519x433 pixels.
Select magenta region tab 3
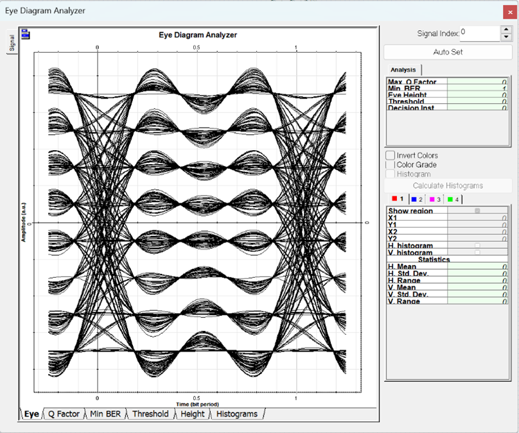435,200
